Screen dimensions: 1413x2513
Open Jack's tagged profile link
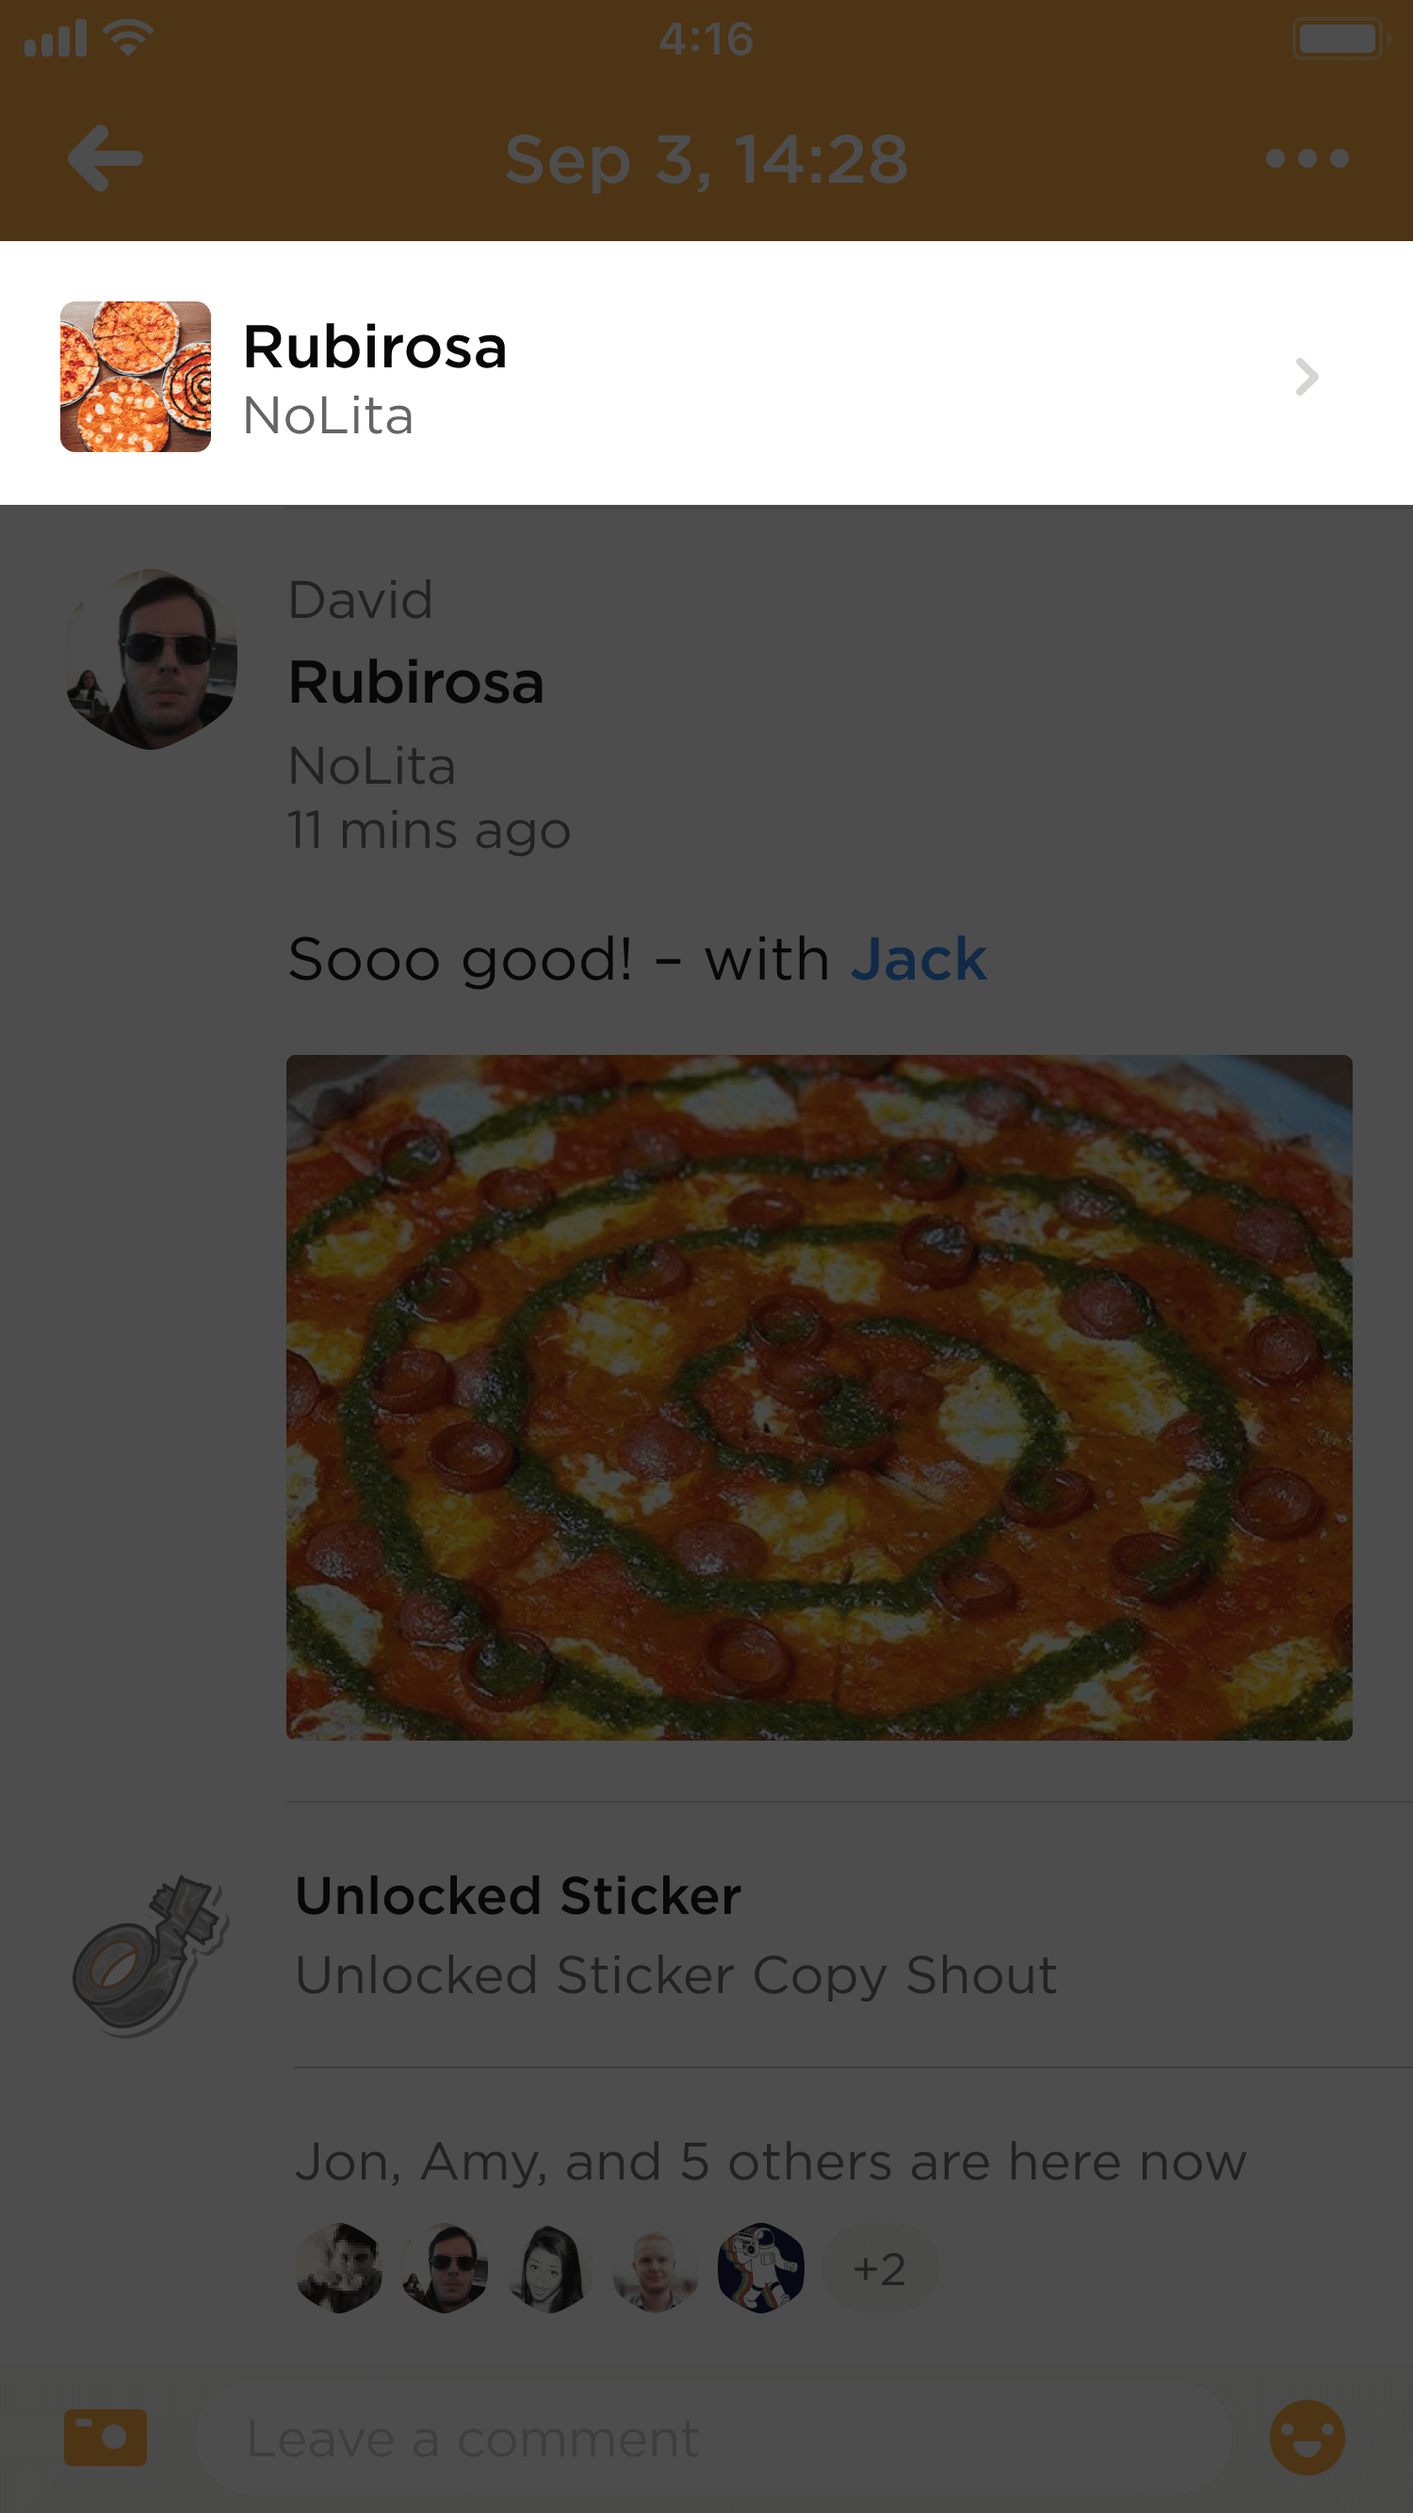[x=918, y=959]
